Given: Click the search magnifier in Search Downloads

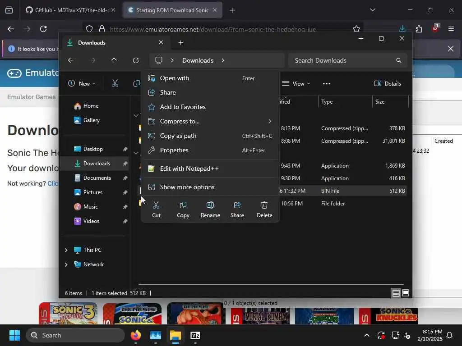Looking at the screenshot, I should (399, 61).
